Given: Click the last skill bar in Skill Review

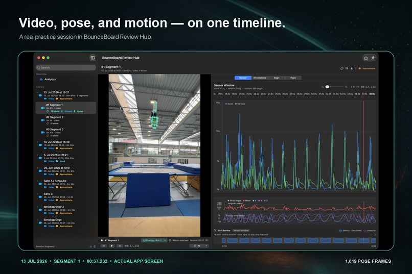Looking at the screenshot, I should 373,240.
